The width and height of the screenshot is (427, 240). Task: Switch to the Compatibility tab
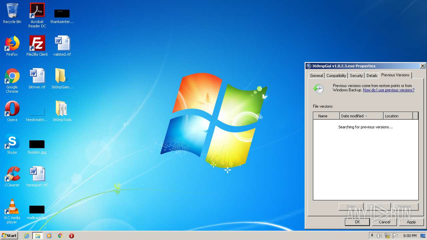click(336, 76)
